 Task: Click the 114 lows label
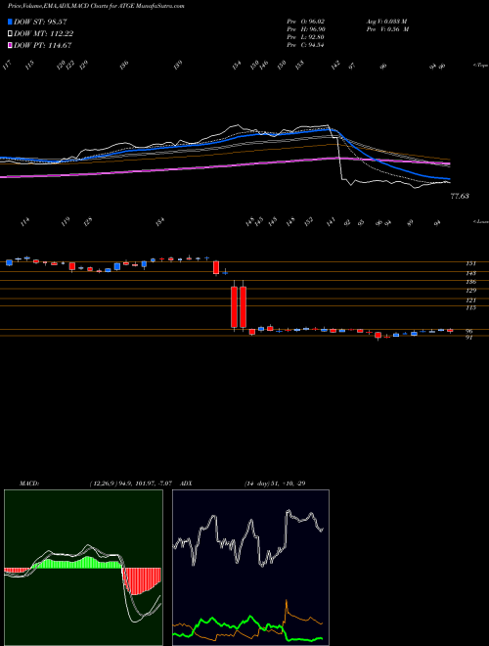coord(25,222)
